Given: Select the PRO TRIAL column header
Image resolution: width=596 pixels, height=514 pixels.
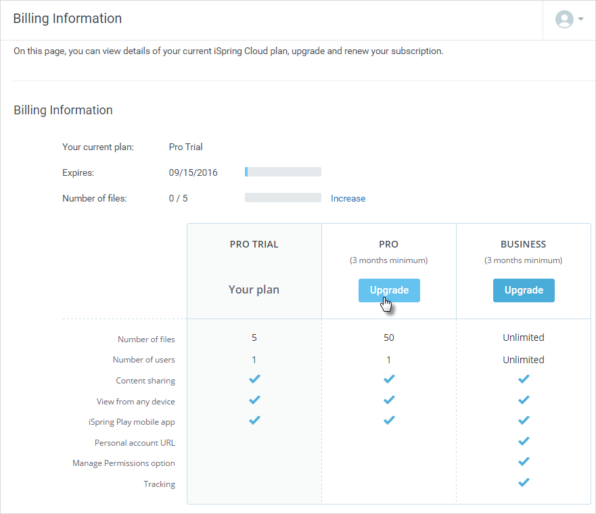Looking at the screenshot, I should [x=254, y=244].
